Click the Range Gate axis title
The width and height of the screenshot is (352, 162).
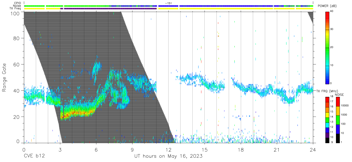[4, 77]
